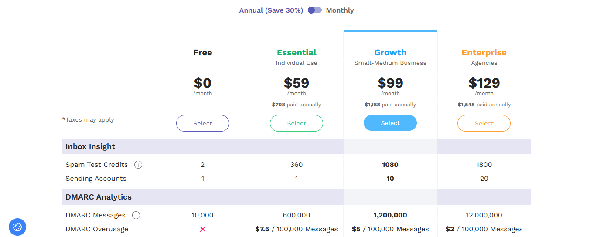
Task: Select the Free plan
Action: 203,123
